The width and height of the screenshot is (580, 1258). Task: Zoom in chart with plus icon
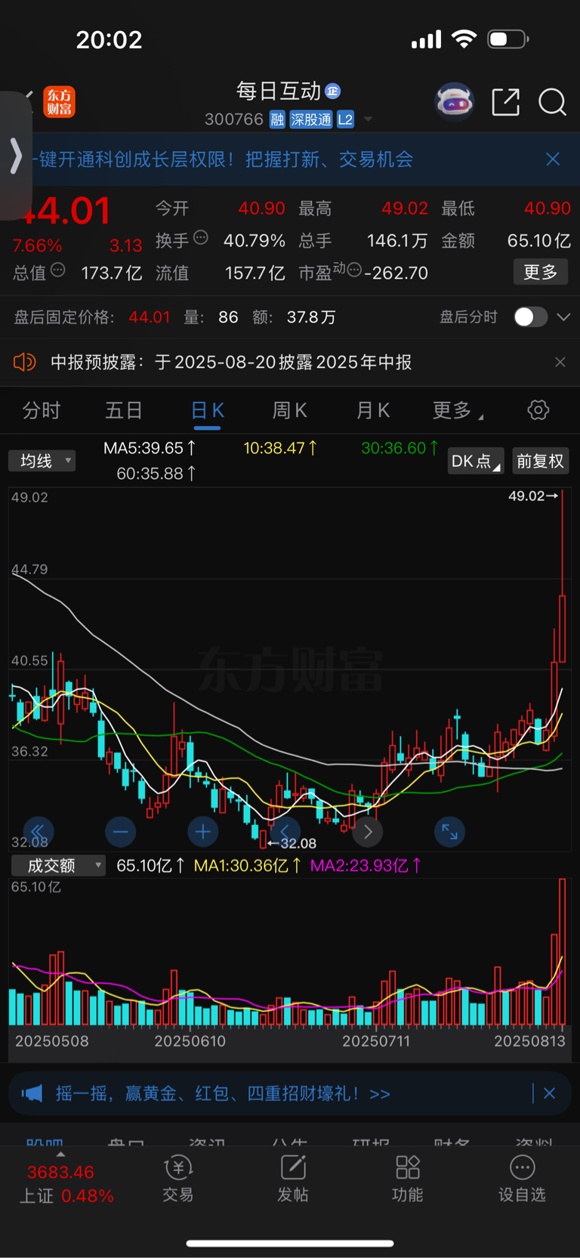[202, 832]
